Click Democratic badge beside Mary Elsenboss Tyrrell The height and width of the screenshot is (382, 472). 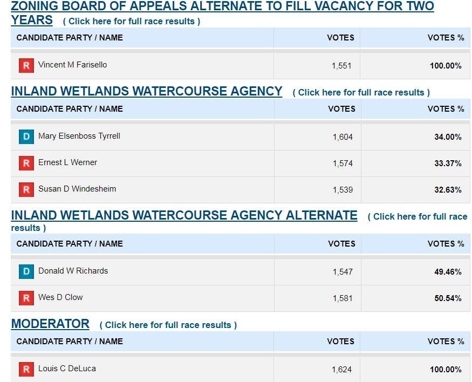26,137
